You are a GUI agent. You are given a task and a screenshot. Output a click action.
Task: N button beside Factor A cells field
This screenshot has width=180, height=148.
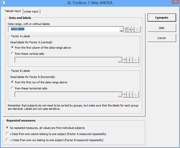(136, 60)
